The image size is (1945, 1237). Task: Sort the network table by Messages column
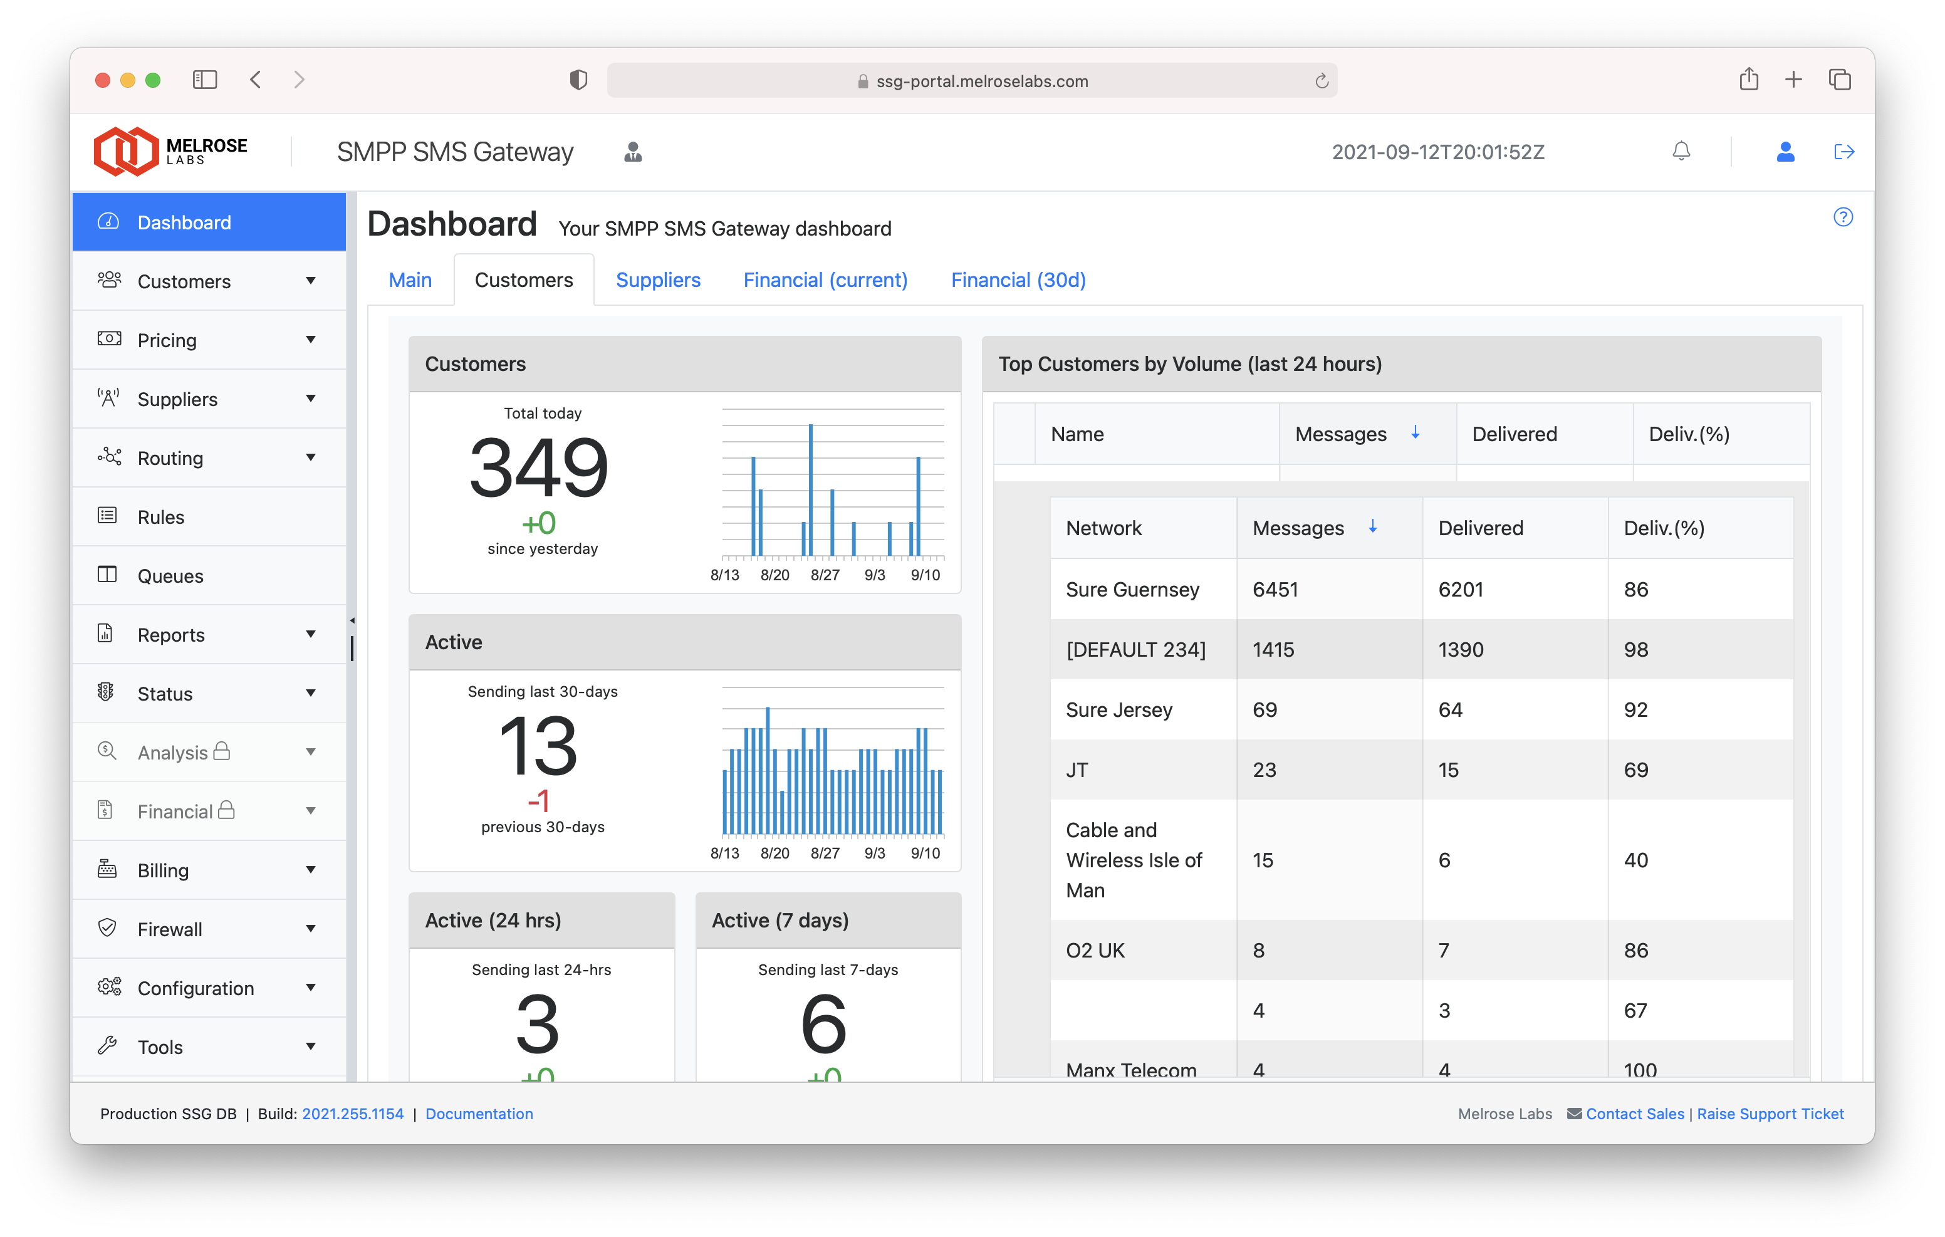click(x=1298, y=528)
